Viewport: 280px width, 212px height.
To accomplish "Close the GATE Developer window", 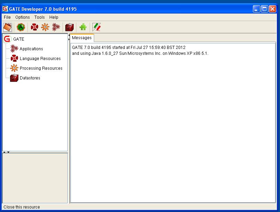I will pyautogui.click(x=273, y=9).
